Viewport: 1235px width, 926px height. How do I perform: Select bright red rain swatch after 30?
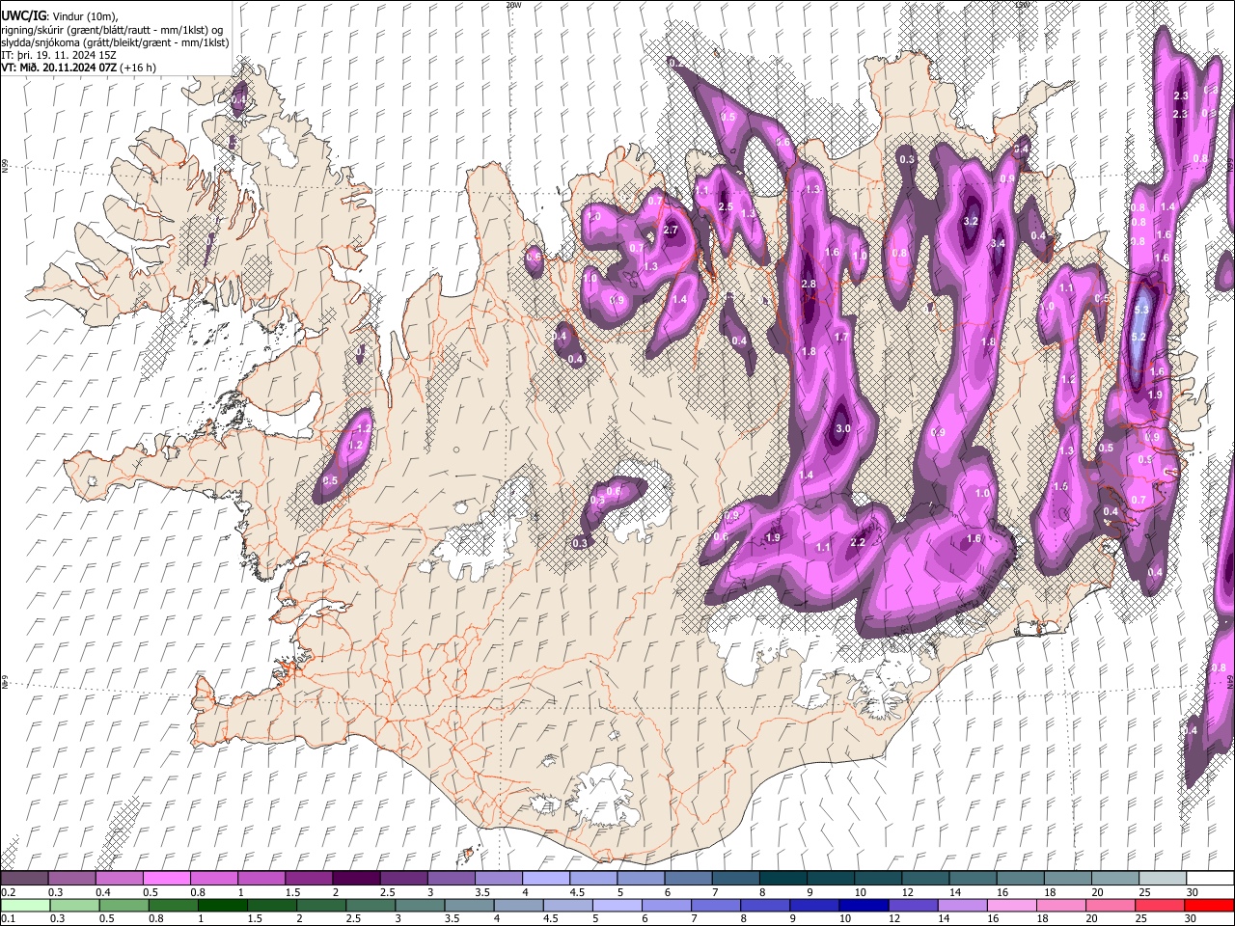coord(1208,905)
